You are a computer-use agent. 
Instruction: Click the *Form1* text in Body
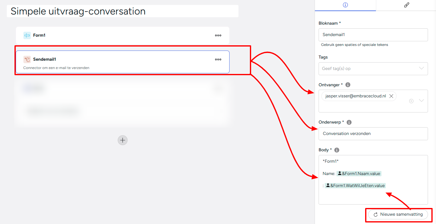(331, 161)
